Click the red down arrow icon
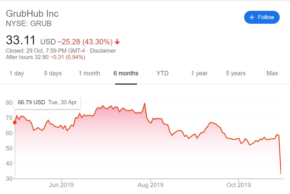 [117, 42]
